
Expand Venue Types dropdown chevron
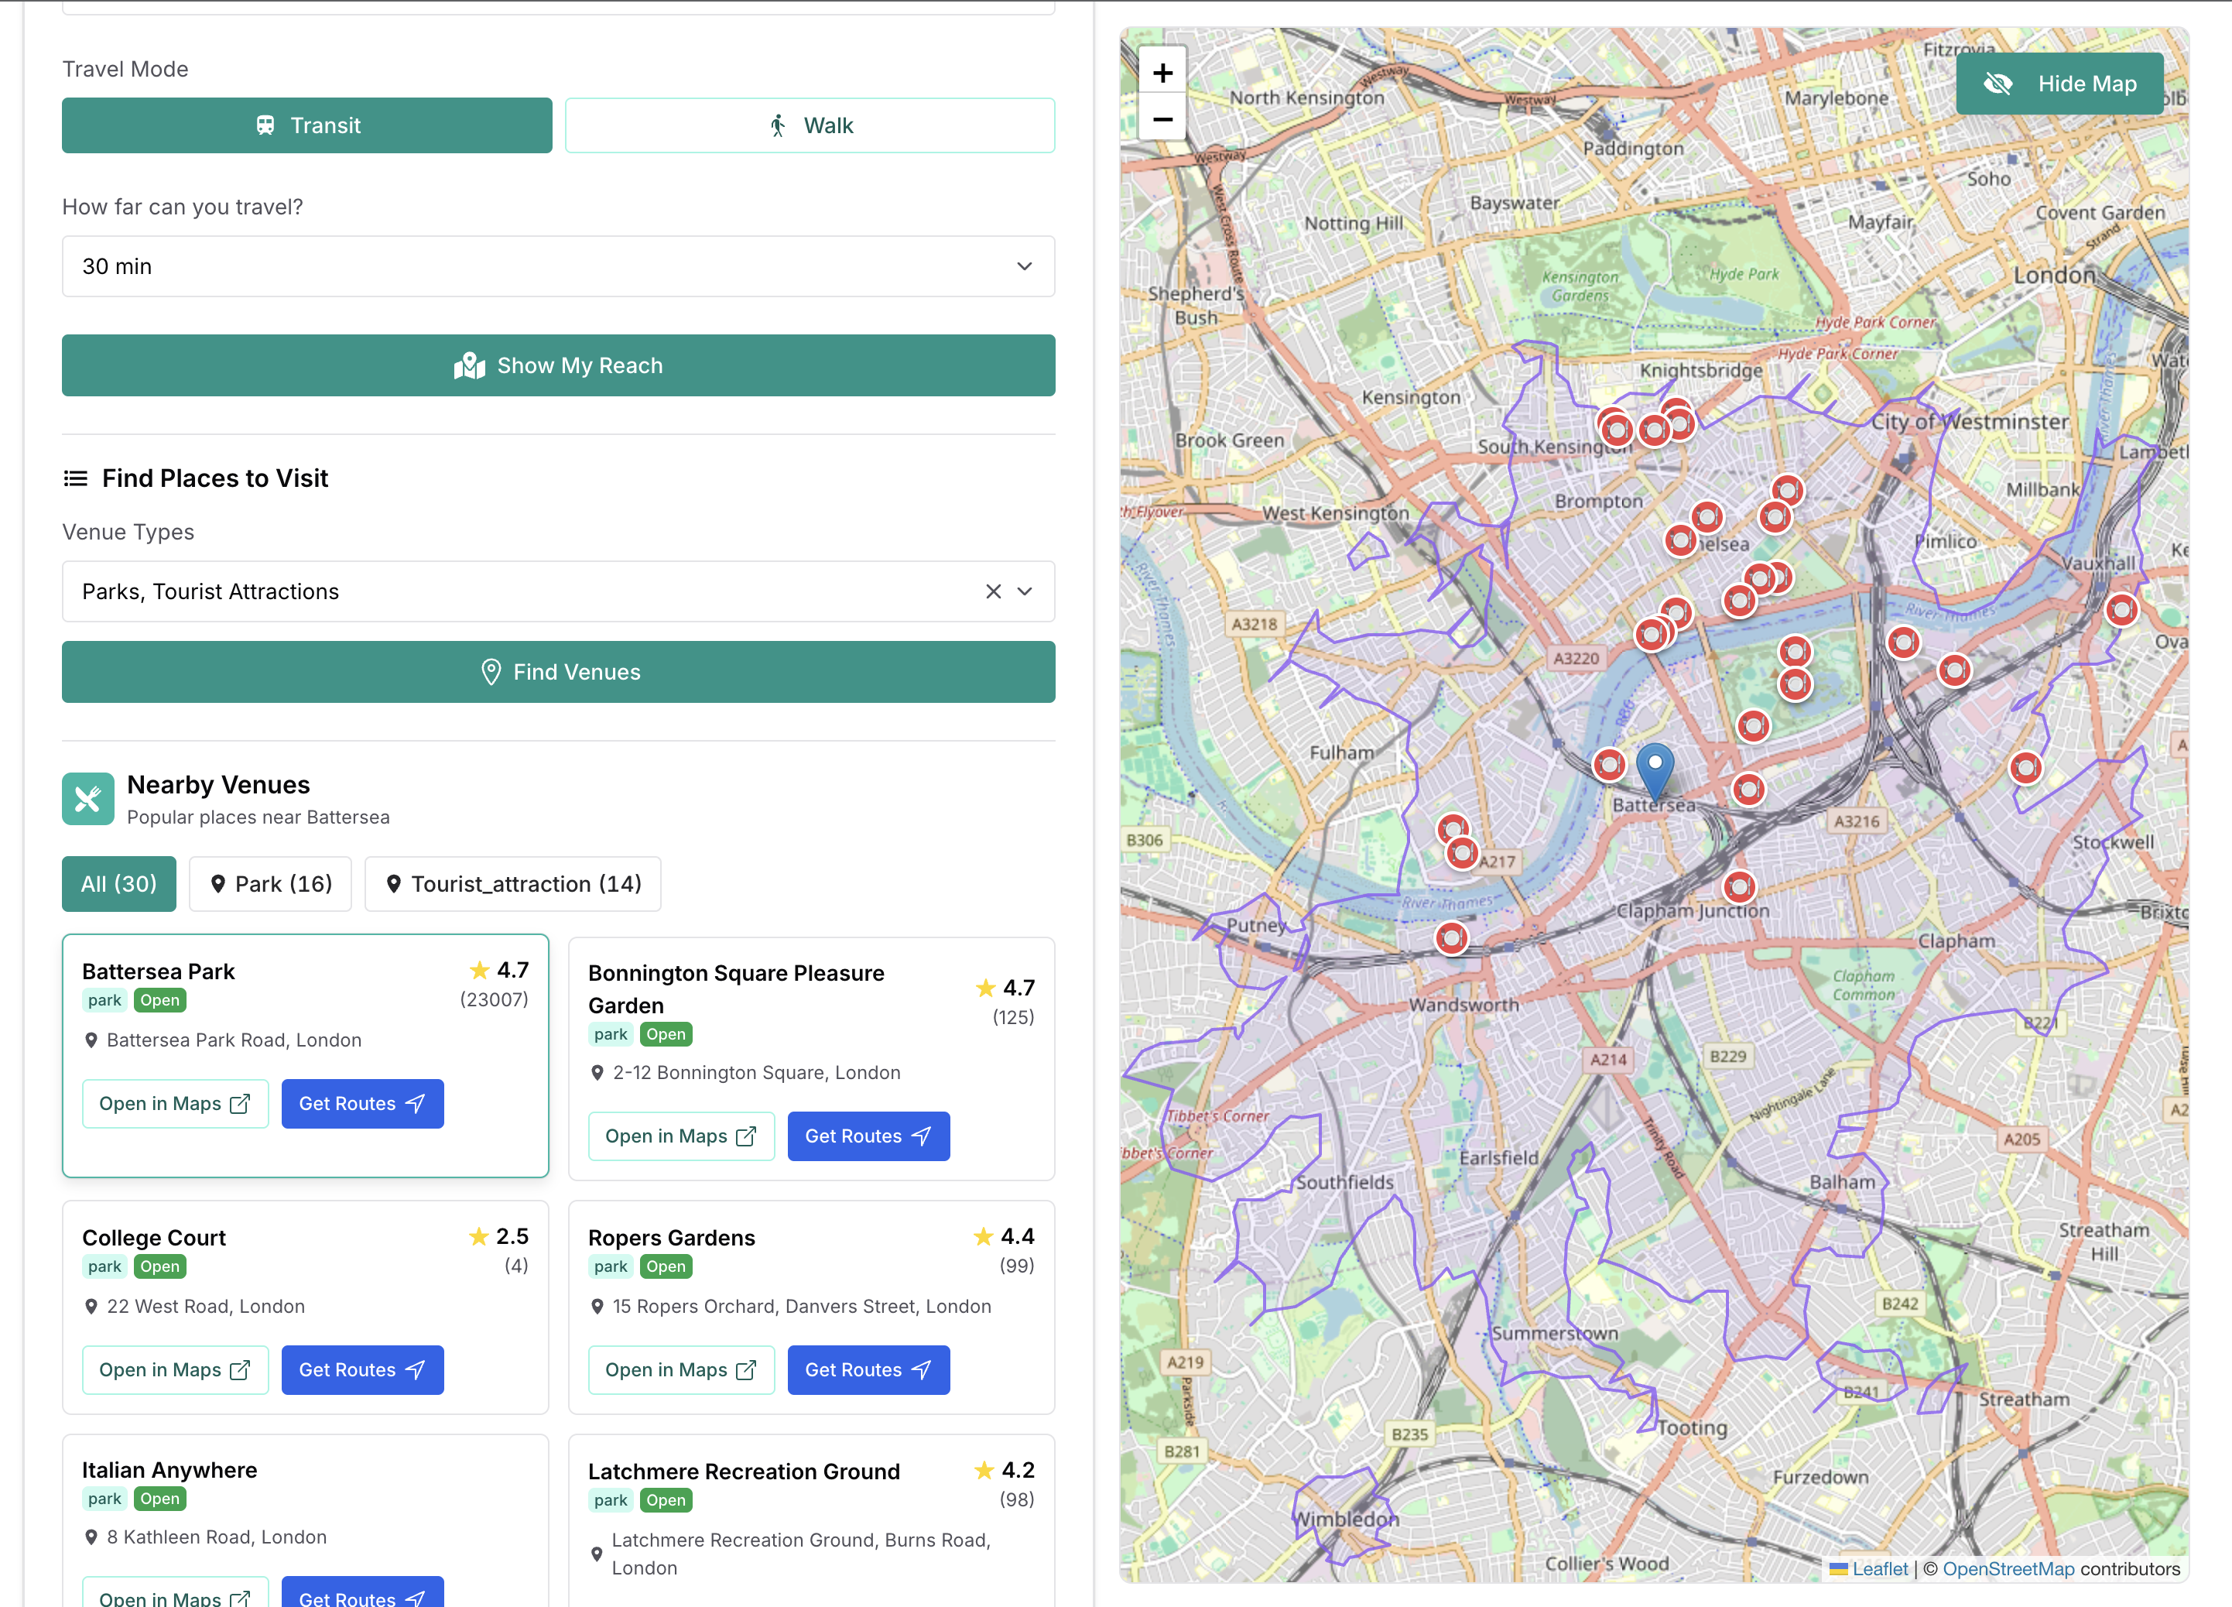[x=1025, y=591]
